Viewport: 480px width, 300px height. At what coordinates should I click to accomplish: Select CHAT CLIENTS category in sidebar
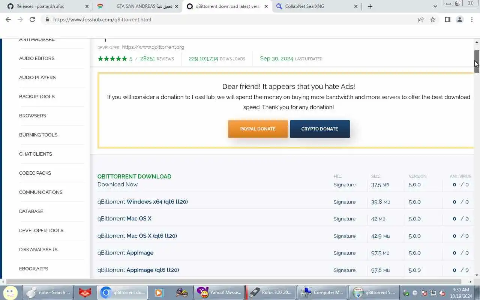[36, 154]
